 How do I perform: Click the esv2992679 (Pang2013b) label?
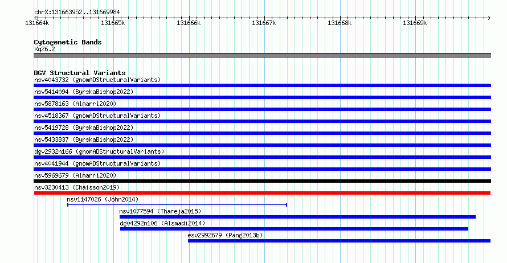tap(225, 235)
